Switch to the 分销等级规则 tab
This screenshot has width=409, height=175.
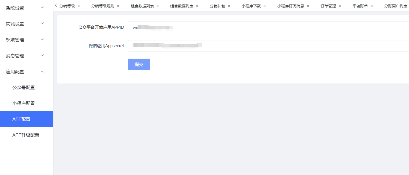(x=103, y=6)
